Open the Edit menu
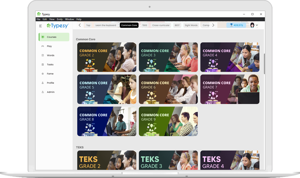Image resolution: width=300 pixels, height=178 pixels. 45,19
